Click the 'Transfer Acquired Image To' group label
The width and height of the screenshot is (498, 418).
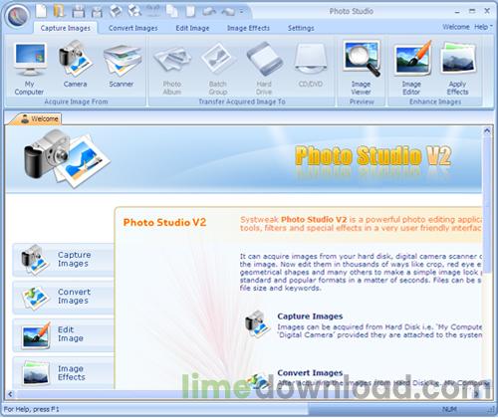click(242, 102)
